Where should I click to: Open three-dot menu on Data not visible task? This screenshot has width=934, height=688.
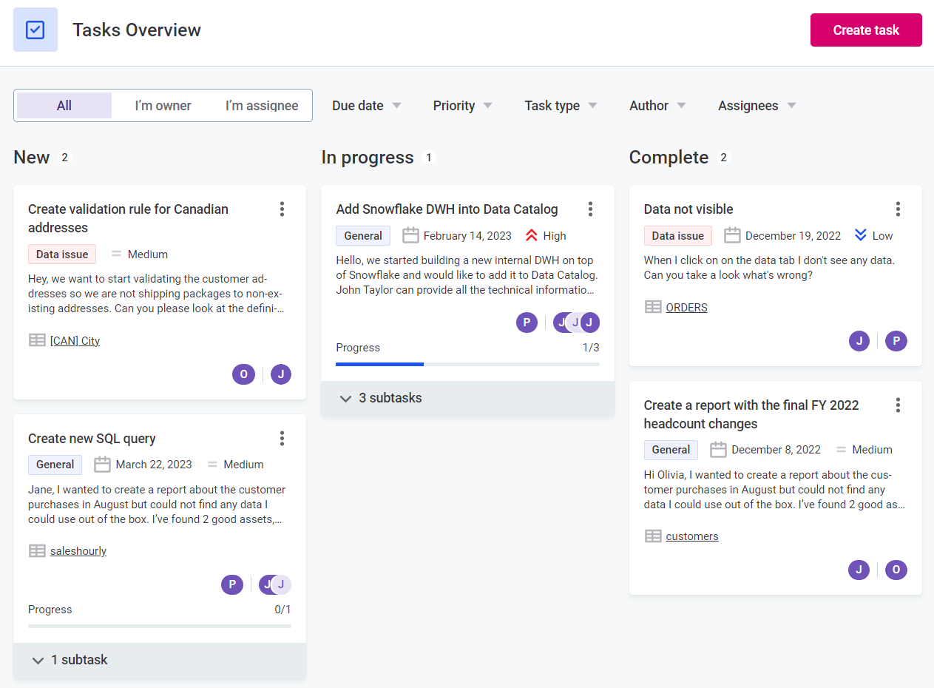898,209
